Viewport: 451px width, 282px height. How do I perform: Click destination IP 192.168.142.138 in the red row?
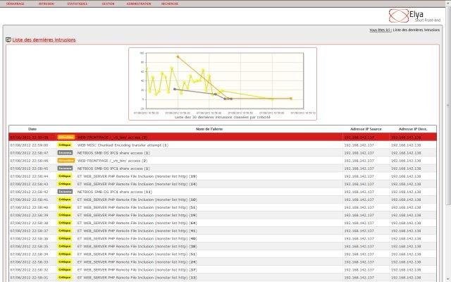click(x=406, y=137)
